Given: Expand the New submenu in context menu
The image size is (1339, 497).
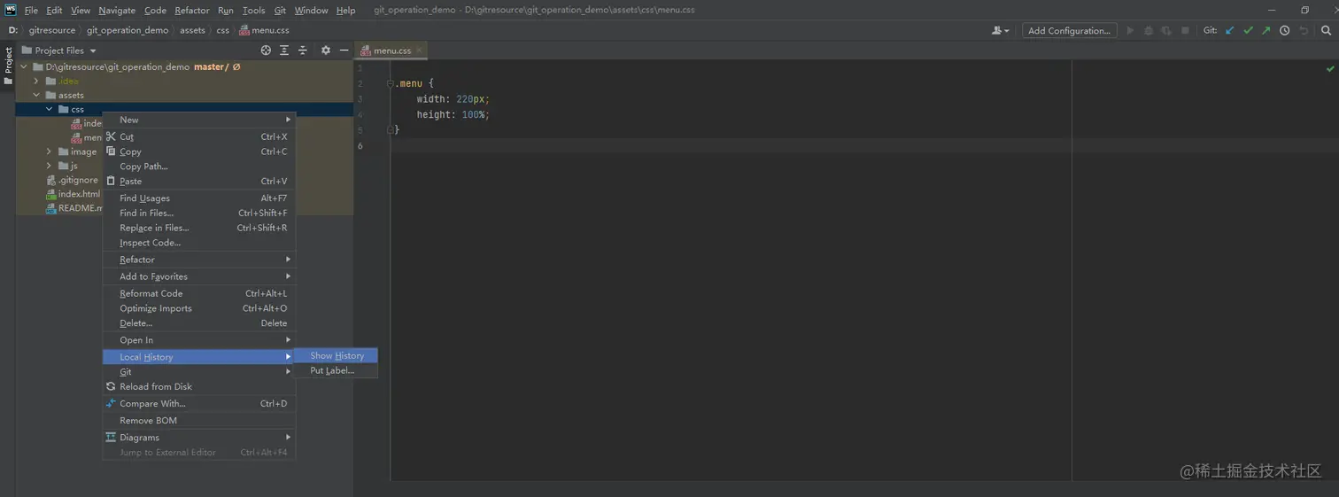Looking at the screenshot, I should click(x=199, y=120).
